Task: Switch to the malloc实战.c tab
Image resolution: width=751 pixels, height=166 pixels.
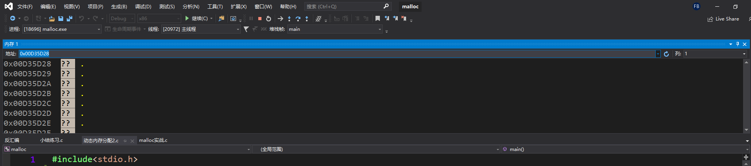Action: (x=153, y=140)
